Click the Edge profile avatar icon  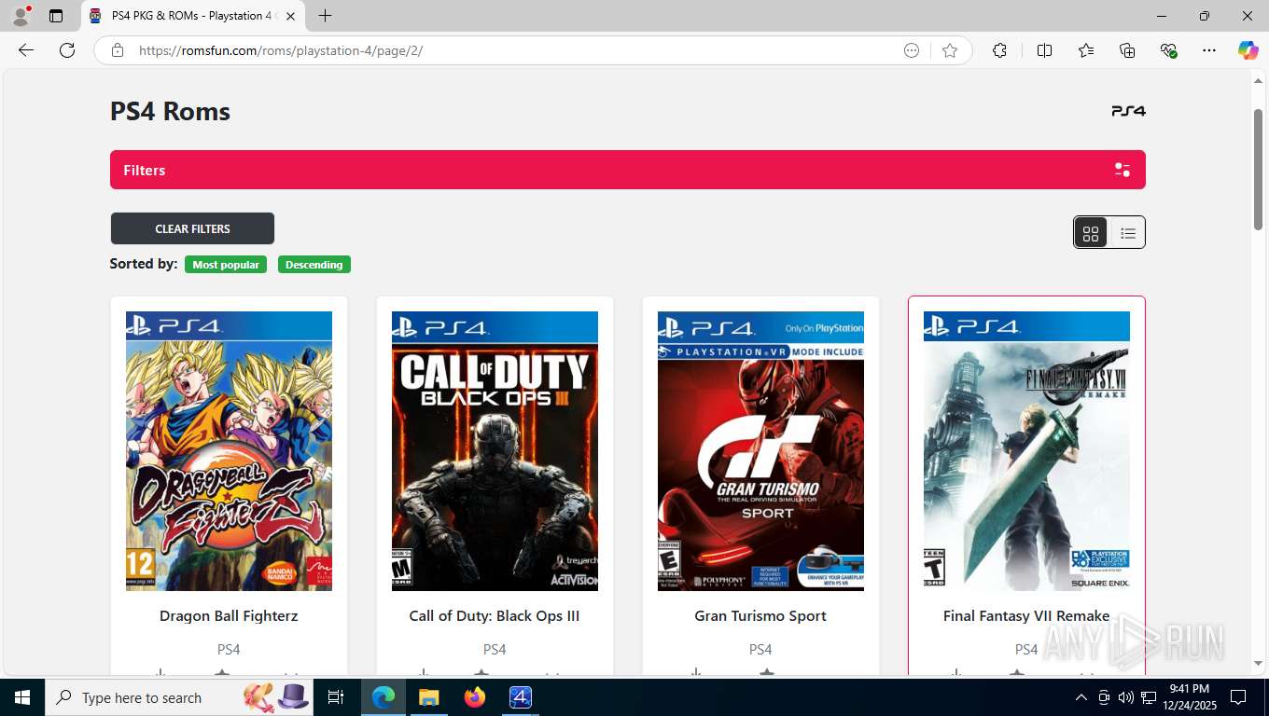(21, 16)
